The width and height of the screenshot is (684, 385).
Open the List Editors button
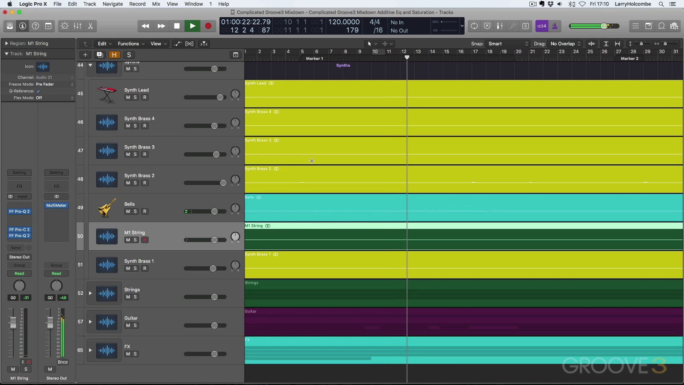pos(636,26)
